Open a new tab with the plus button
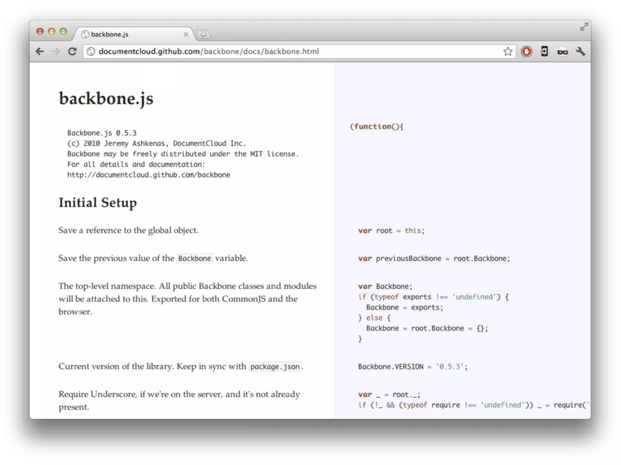 pyautogui.click(x=203, y=35)
